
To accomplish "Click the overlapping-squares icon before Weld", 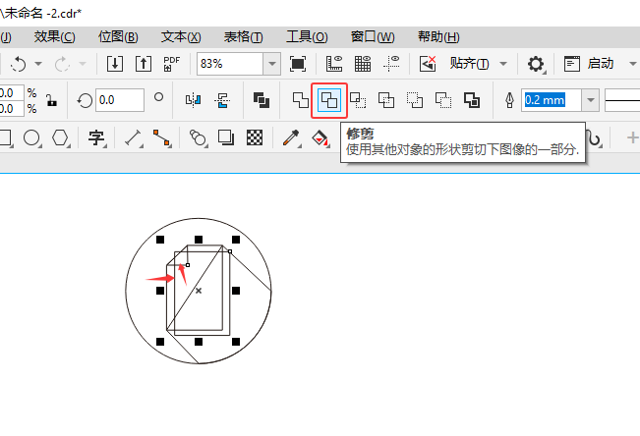I will coord(262,100).
